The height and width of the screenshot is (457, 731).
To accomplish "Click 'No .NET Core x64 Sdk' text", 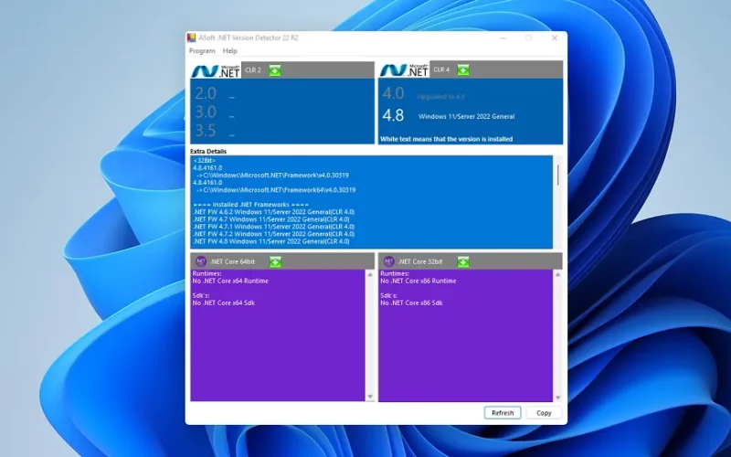I will pyautogui.click(x=224, y=303).
